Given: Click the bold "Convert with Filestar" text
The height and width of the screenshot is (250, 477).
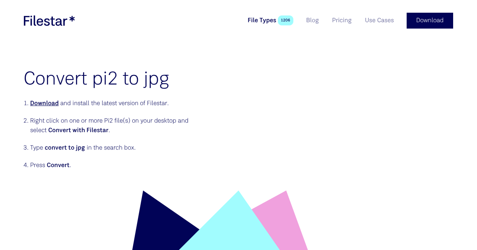Looking at the screenshot, I should click(x=78, y=130).
